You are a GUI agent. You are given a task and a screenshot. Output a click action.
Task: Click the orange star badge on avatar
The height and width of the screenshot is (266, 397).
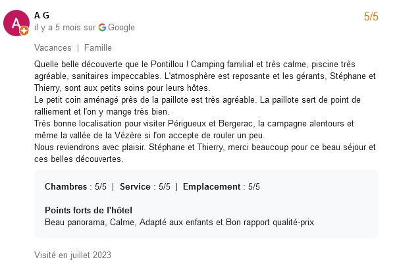pyautogui.click(x=24, y=31)
